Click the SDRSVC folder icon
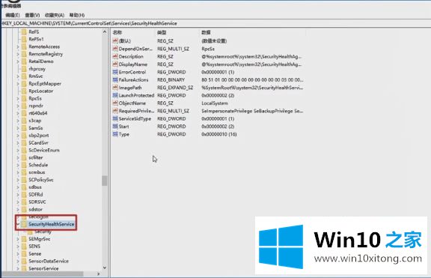 [x=24, y=202]
